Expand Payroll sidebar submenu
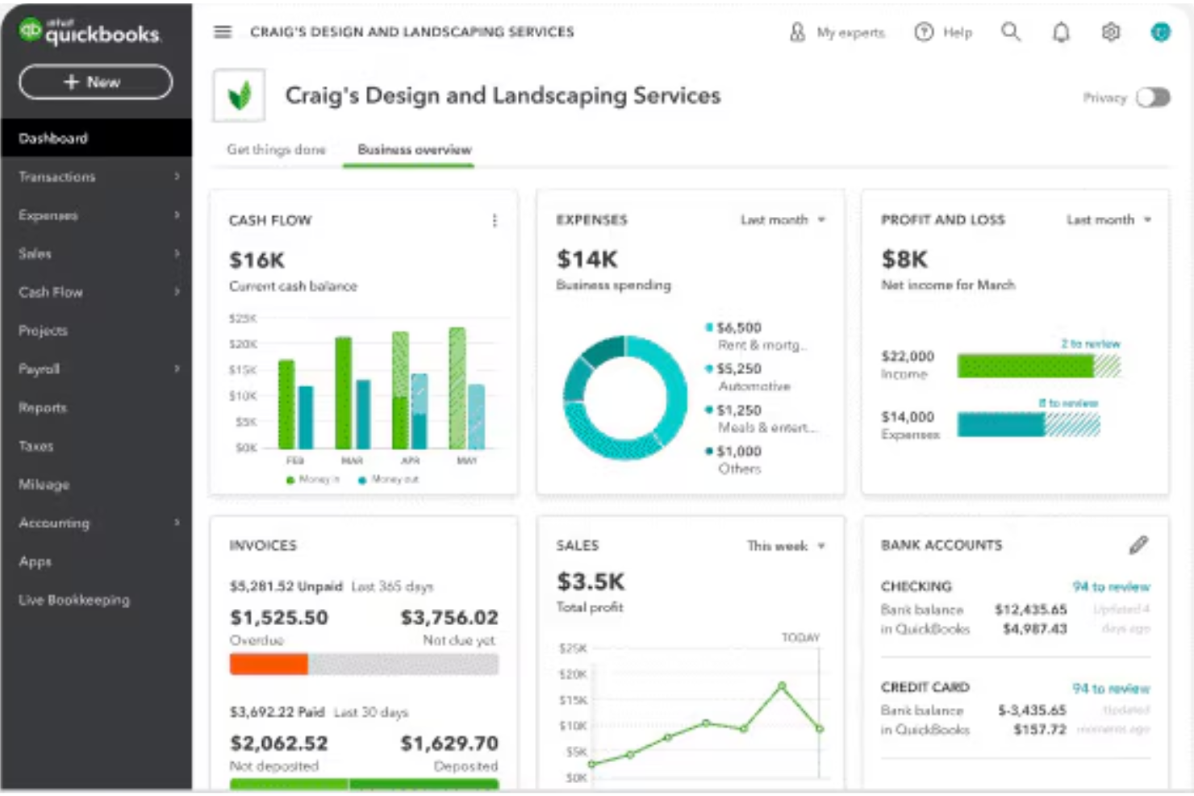 click(x=177, y=369)
